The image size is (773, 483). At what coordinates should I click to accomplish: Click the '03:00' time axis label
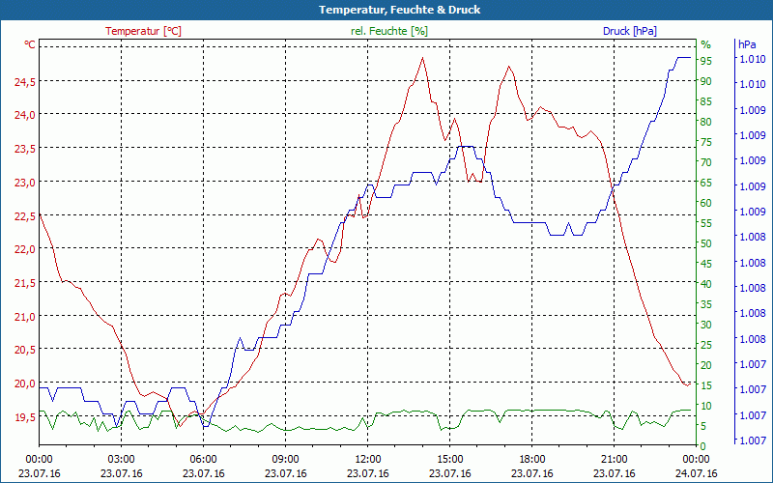pos(122,460)
